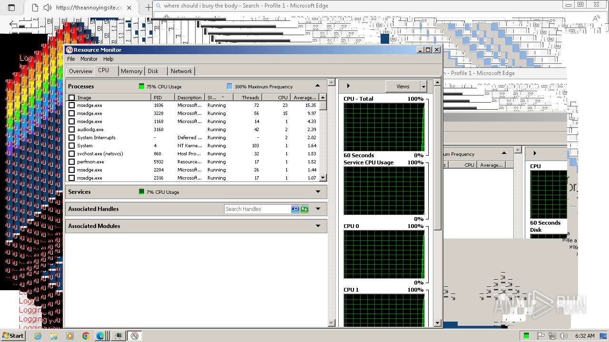Open the Monitor menu
The height and width of the screenshot is (342, 609).
[x=88, y=59]
